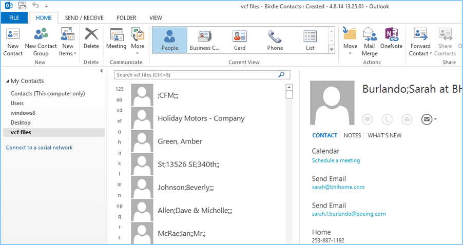Select contact McRae;Ian;;Mr.;

point(207,233)
